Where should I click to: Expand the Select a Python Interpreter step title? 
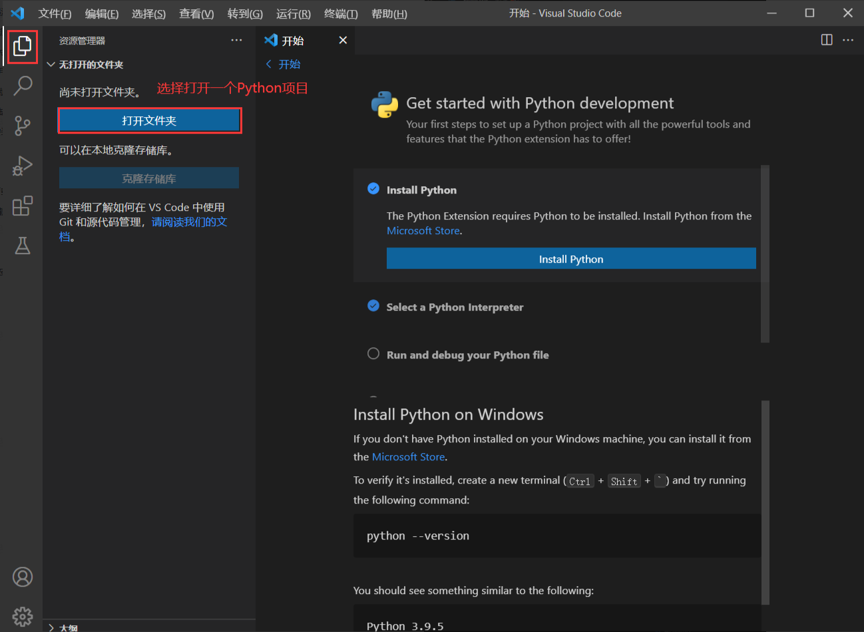click(x=455, y=307)
